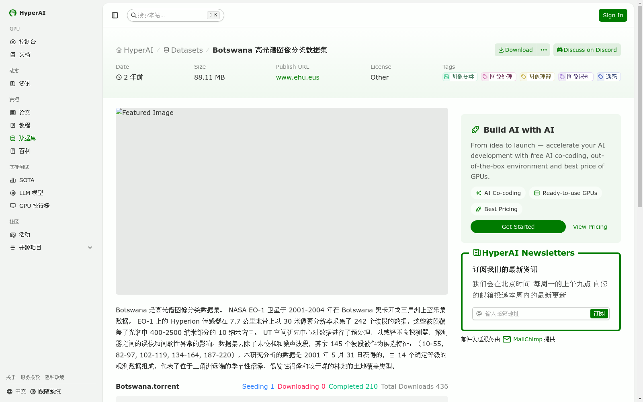
Task: Click the email address input 输入邮箱地址
Action: 536,314
